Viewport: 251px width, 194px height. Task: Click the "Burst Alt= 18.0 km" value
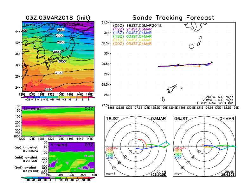[215, 103]
